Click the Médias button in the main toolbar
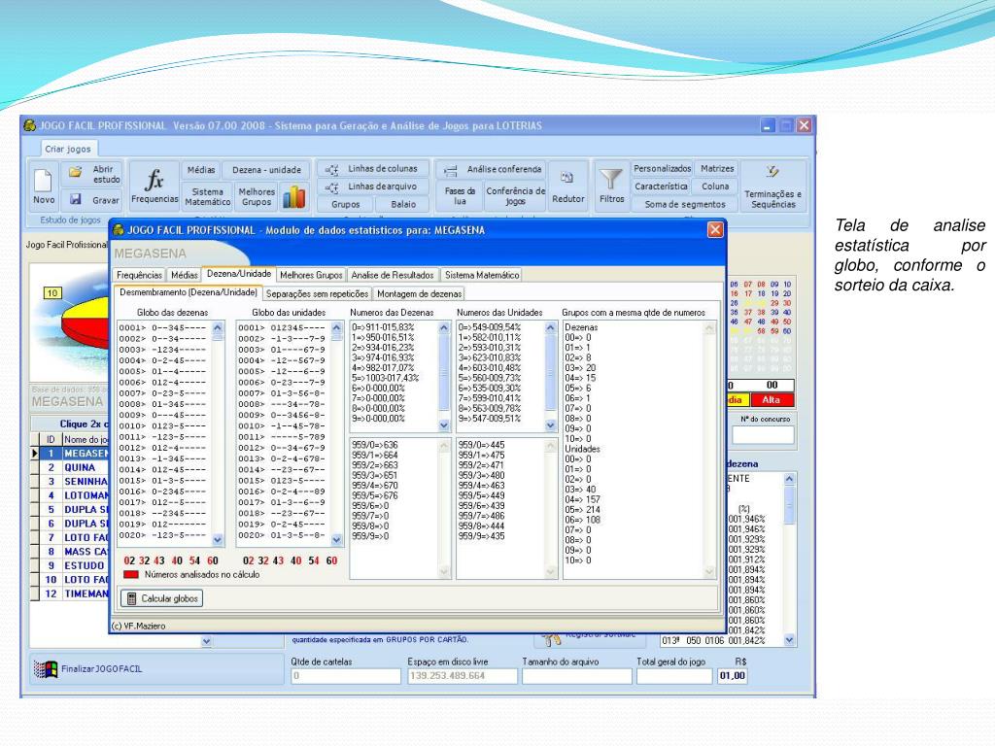This screenshot has height=746, width=995. tap(201, 170)
